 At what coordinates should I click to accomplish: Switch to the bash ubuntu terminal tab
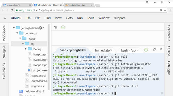(129, 50)
